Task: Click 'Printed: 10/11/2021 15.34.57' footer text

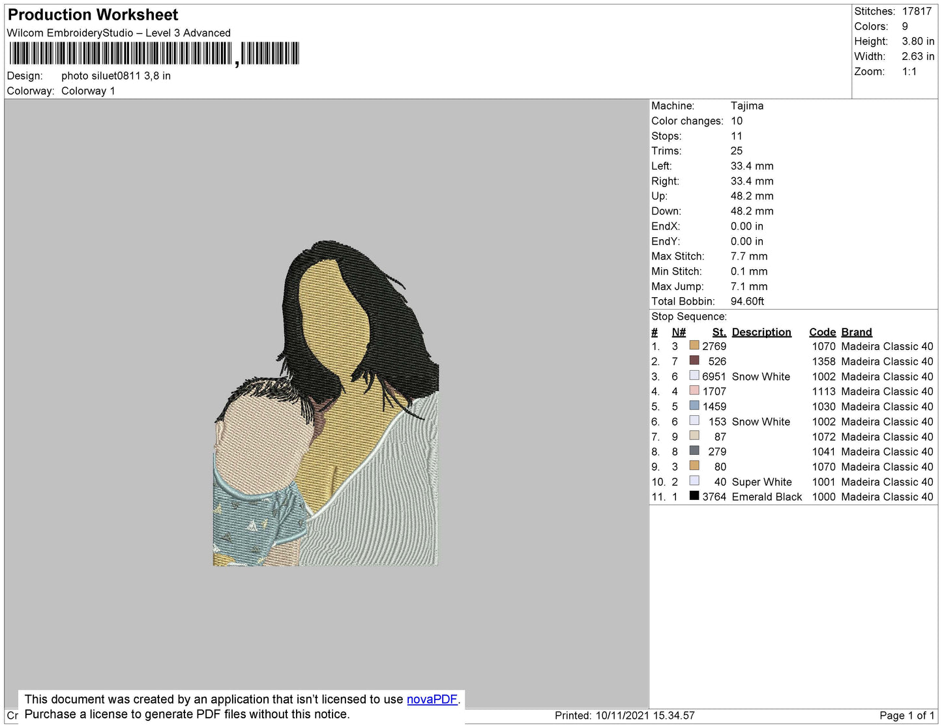Action: pos(625,716)
